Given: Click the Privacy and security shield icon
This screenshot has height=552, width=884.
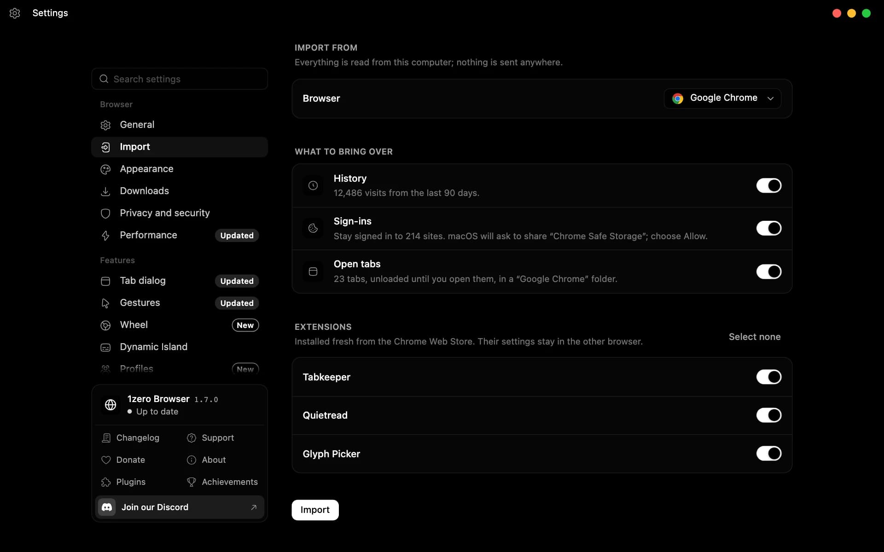Looking at the screenshot, I should pos(105,213).
